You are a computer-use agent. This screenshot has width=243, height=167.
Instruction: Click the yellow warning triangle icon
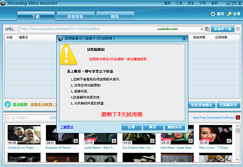[68, 54]
